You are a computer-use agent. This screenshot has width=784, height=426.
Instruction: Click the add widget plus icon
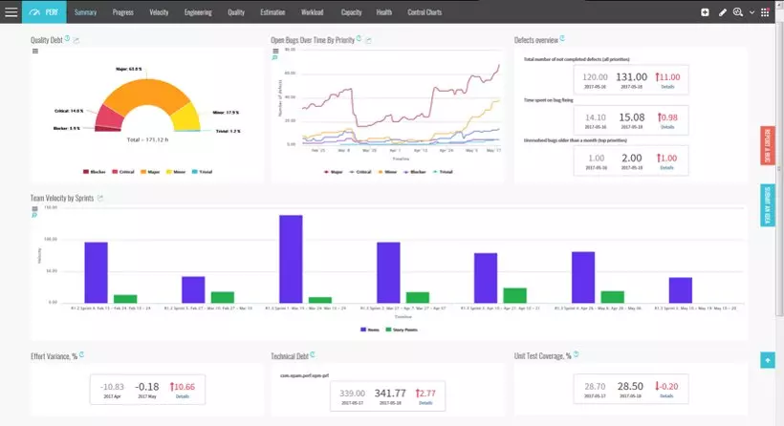(x=705, y=12)
